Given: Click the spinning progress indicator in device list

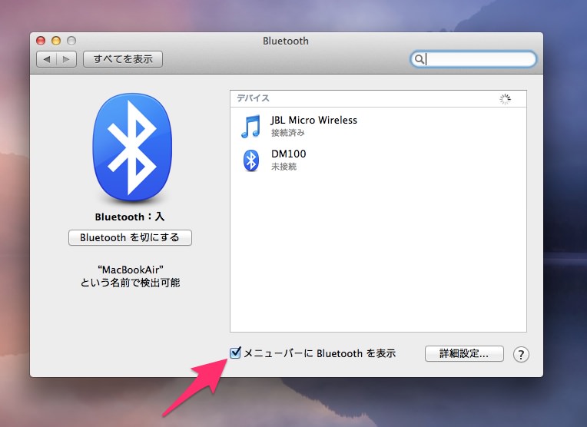Looking at the screenshot, I should [x=505, y=99].
